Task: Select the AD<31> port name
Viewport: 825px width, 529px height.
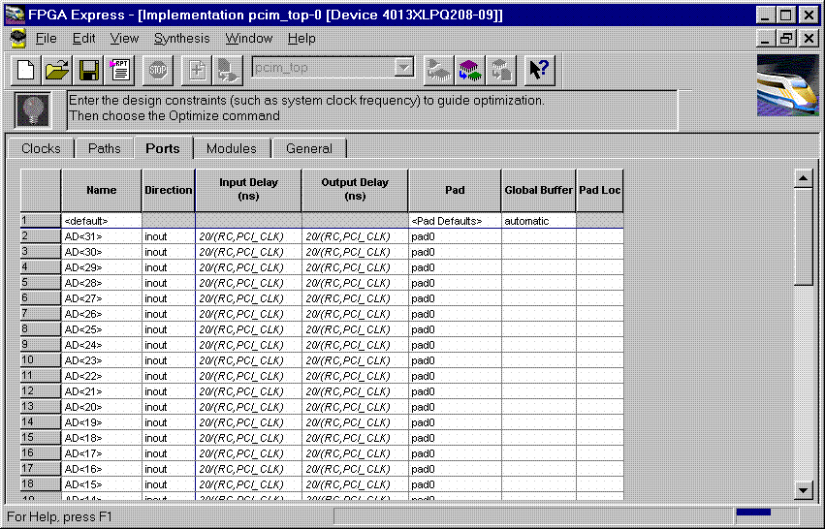Action: pos(102,236)
